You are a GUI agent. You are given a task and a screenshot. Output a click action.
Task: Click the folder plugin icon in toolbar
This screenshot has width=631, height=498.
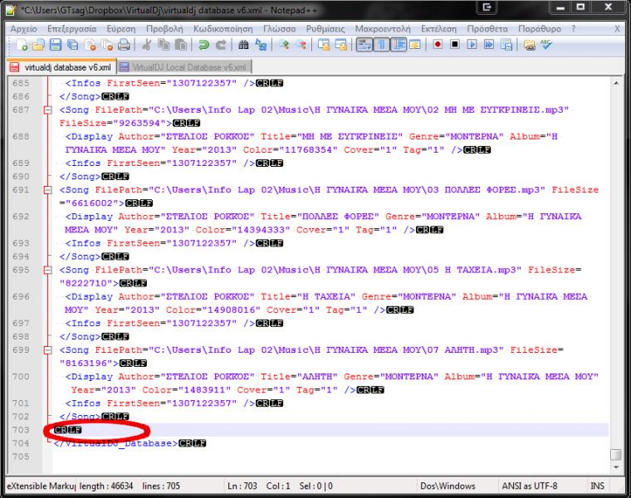[x=530, y=45]
